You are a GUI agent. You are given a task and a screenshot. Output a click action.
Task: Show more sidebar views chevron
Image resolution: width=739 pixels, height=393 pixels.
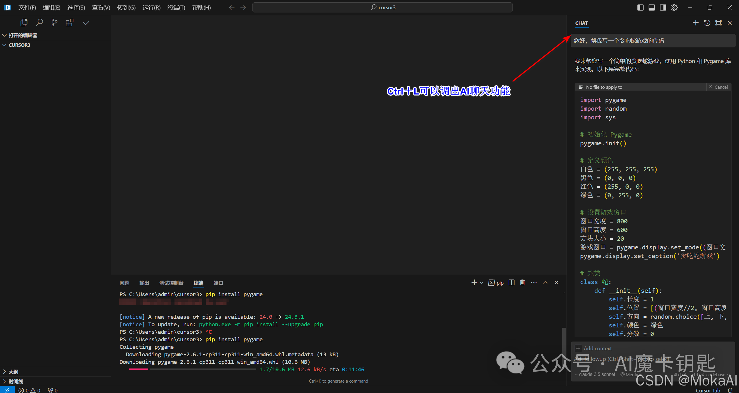(86, 23)
